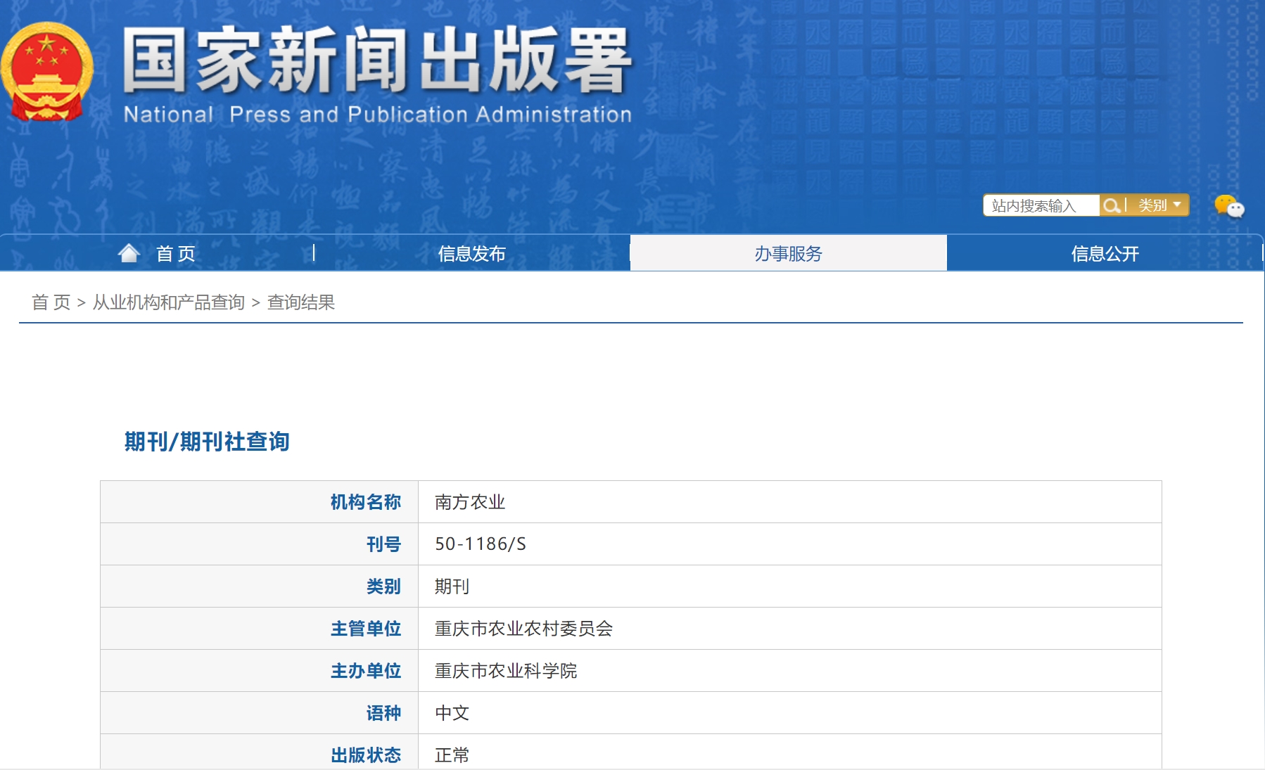Click the National Press and Publication Administration text
Screen dimensions: 1265x770
click(377, 115)
